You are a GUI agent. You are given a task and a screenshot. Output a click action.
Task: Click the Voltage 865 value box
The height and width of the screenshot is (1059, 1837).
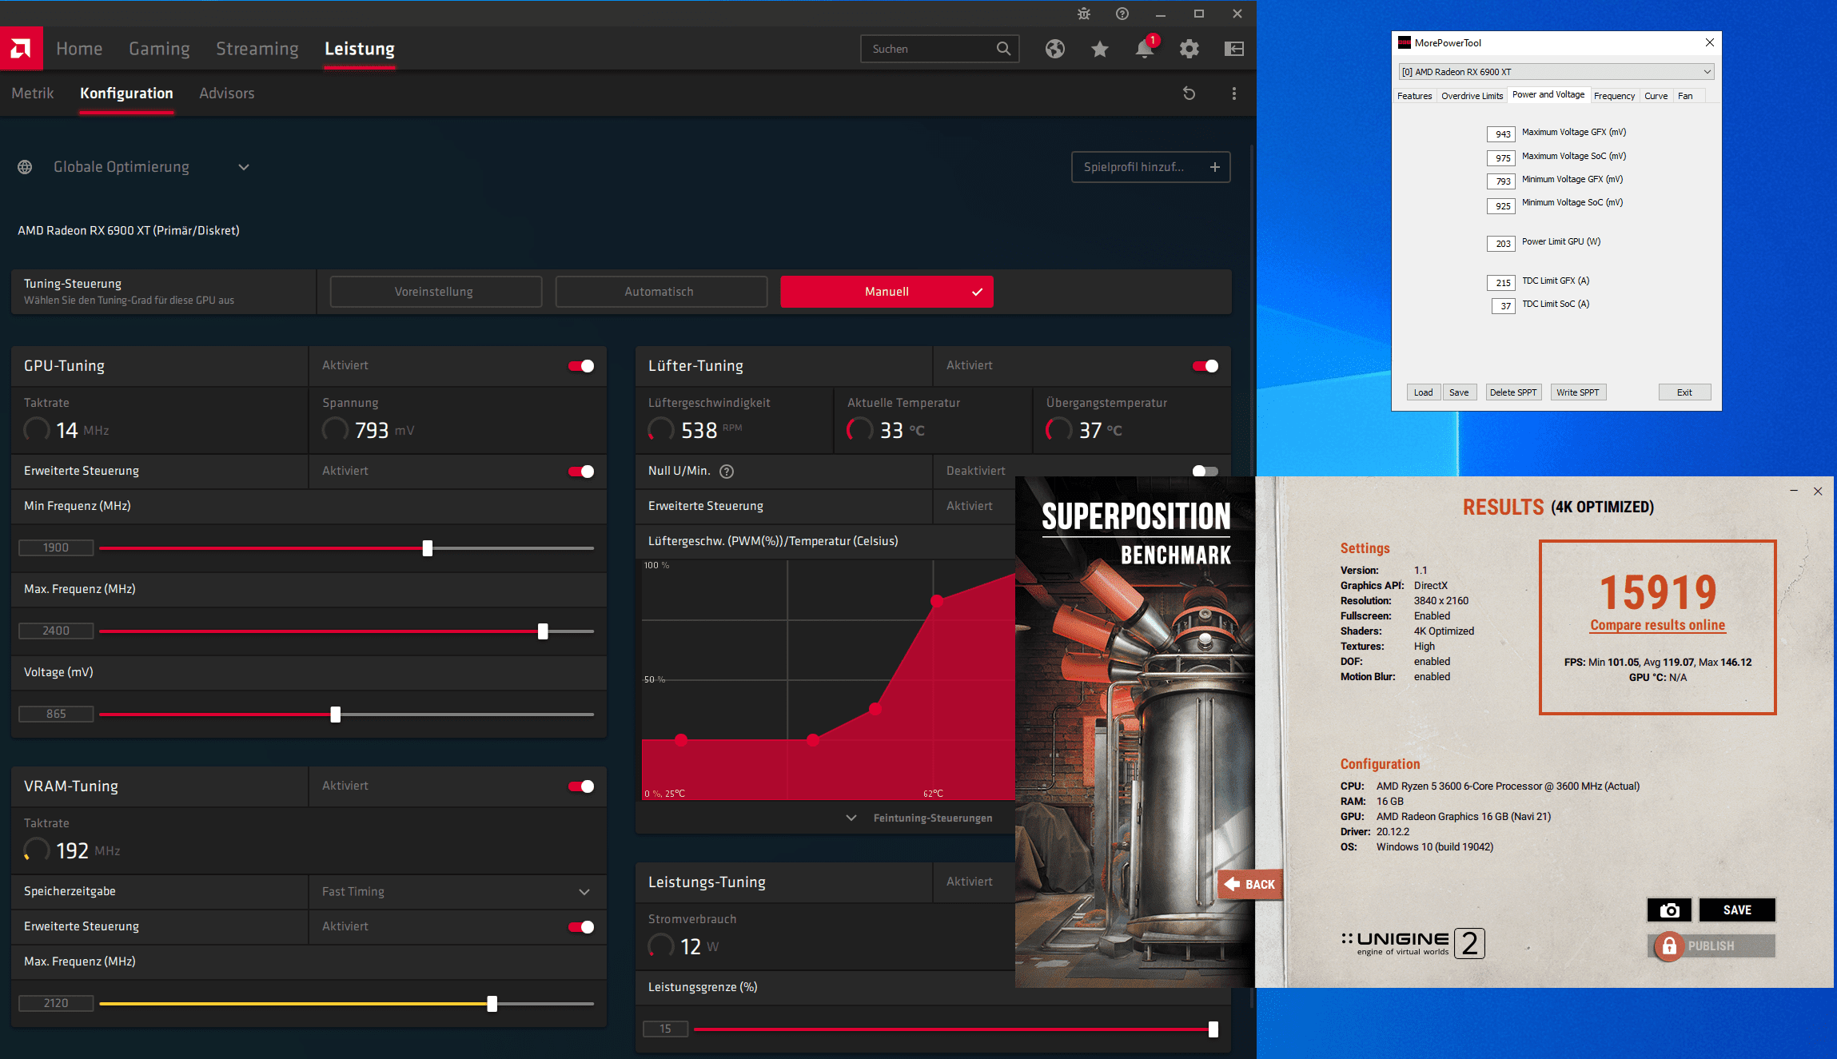[x=56, y=715]
